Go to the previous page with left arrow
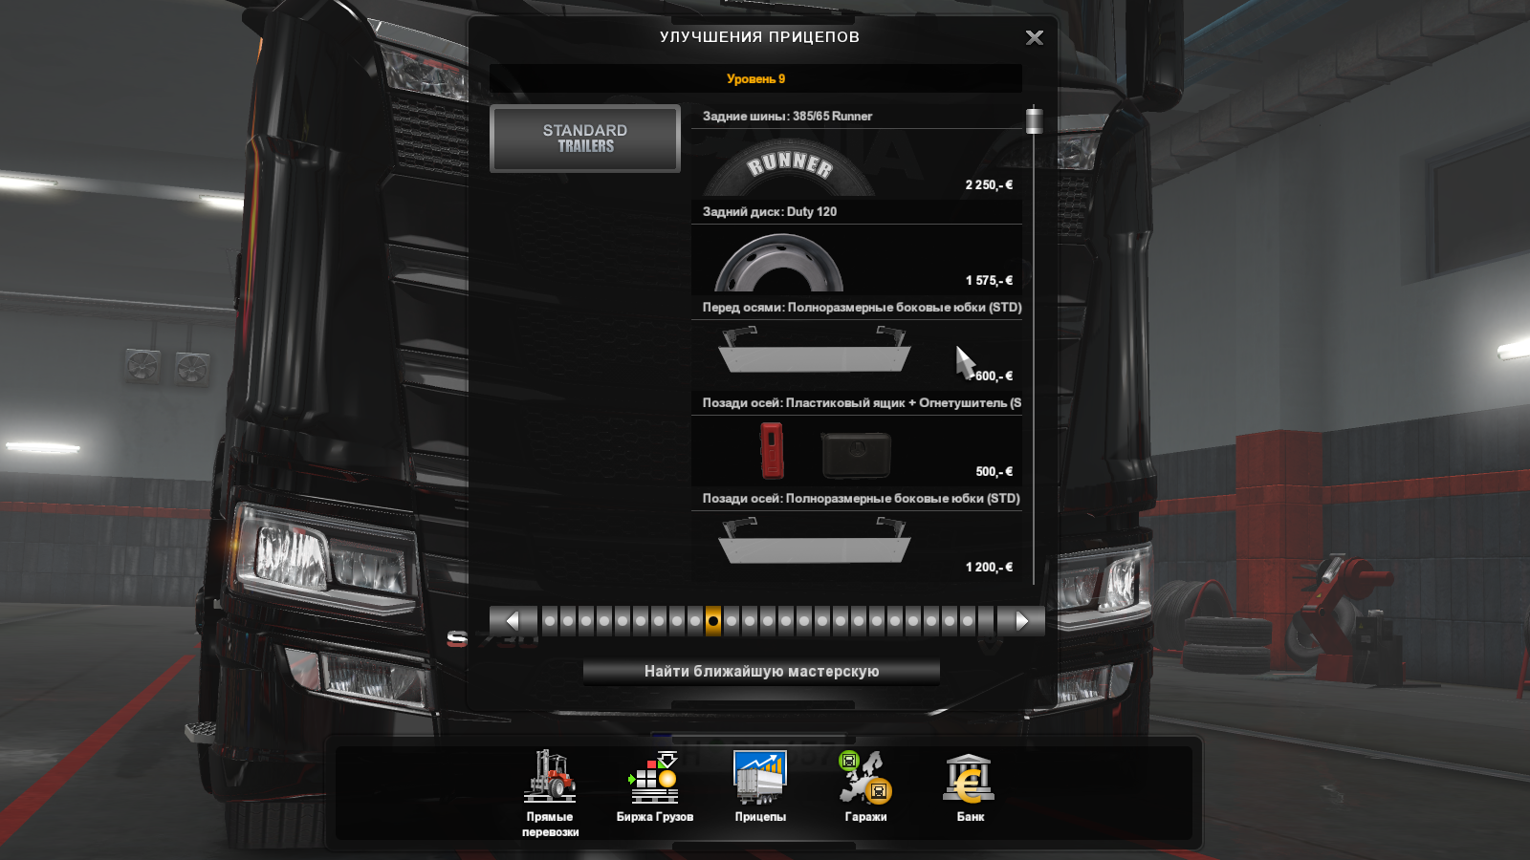 pos(514,621)
